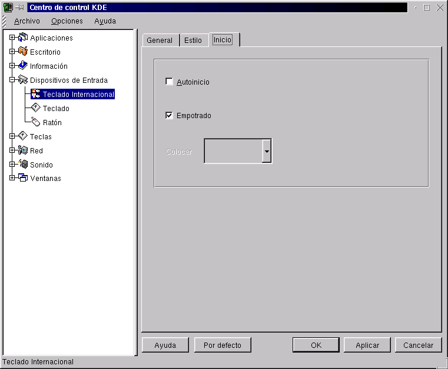The width and height of the screenshot is (448, 369).
Task: Click the Información book icon
Action: pyautogui.click(x=24, y=66)
